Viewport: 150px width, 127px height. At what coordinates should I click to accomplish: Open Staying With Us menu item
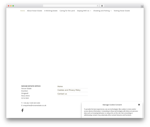pos(83,11)
